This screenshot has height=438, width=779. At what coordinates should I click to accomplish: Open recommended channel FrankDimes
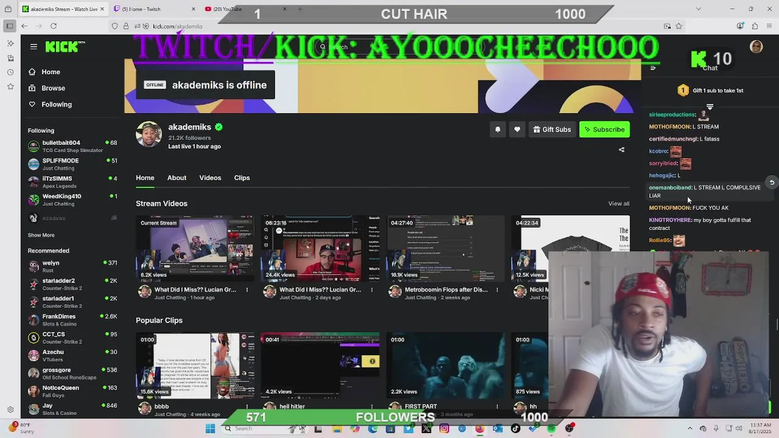(x=72, y=320)
